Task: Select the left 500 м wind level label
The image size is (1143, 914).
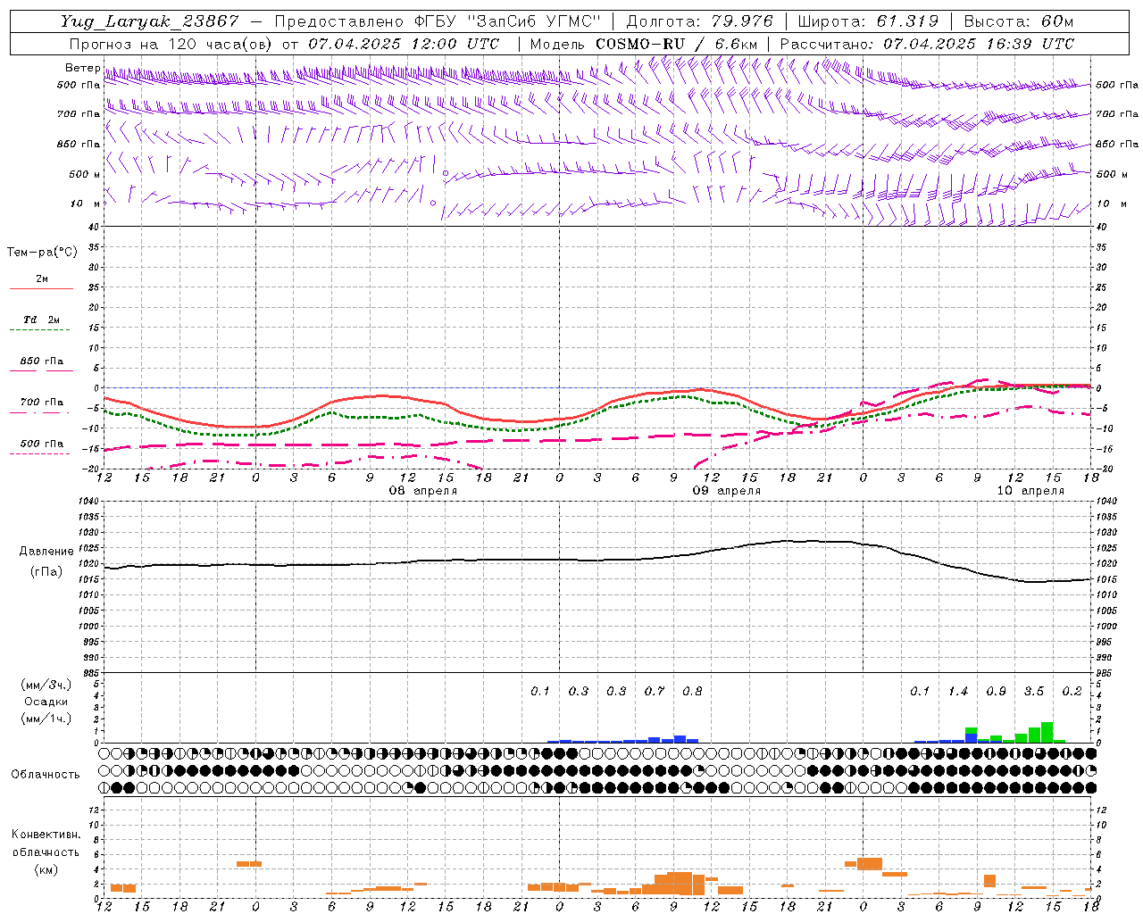Action: [x=84, y=174]
